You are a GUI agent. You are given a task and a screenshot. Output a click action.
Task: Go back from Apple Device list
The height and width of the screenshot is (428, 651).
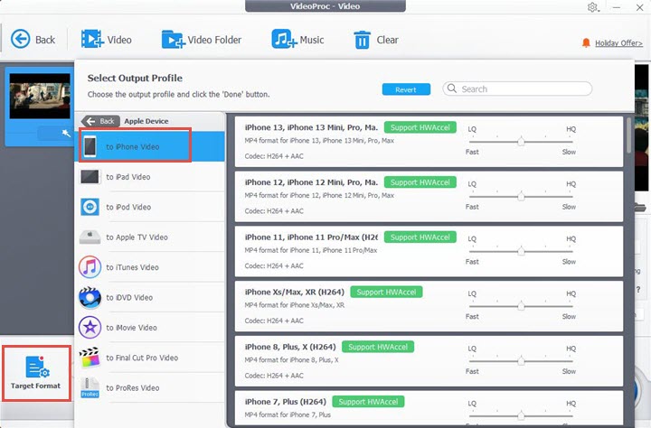[x=100, y=121]
